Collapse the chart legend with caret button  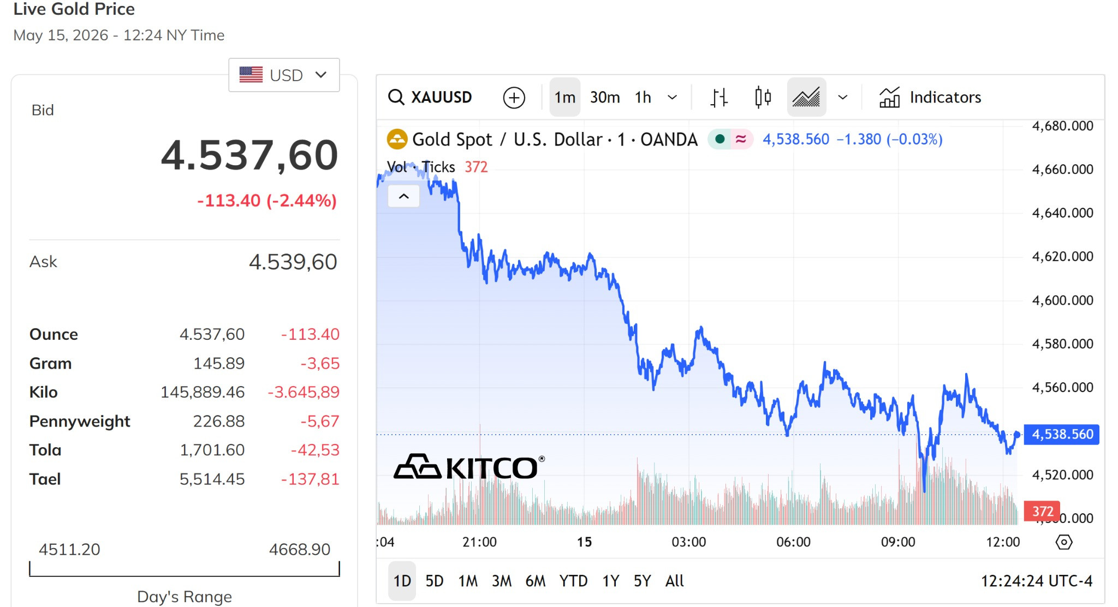pyautogui.click(x=404, y=196)
